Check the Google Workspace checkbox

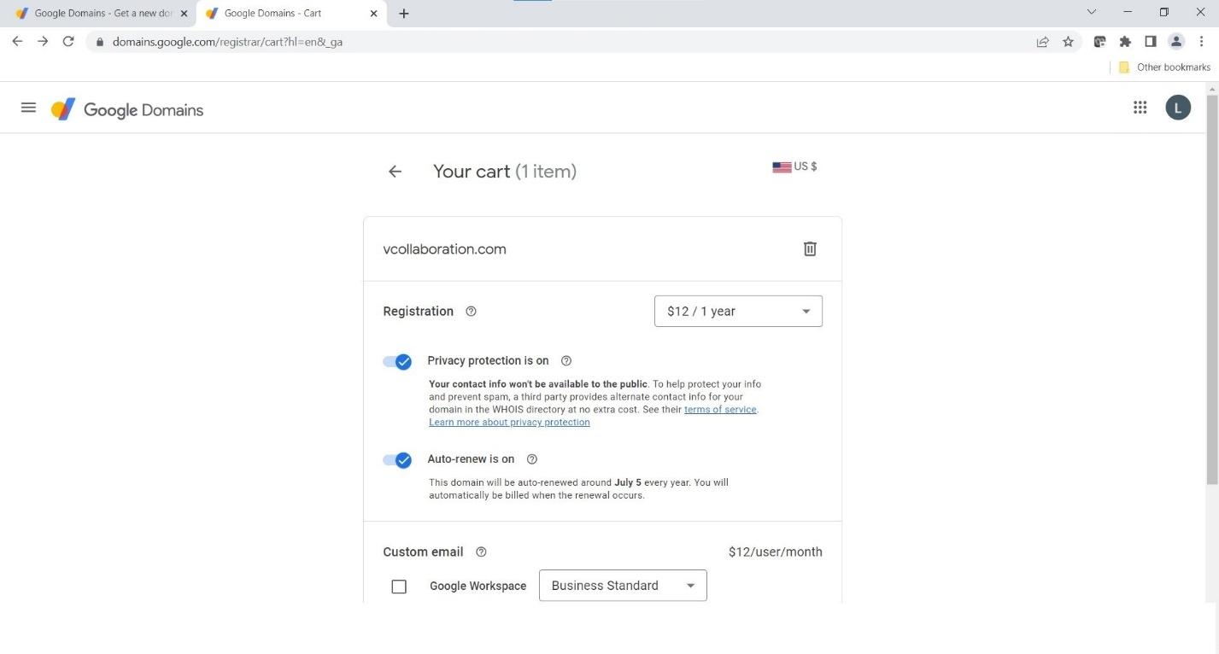pos(399,587)
